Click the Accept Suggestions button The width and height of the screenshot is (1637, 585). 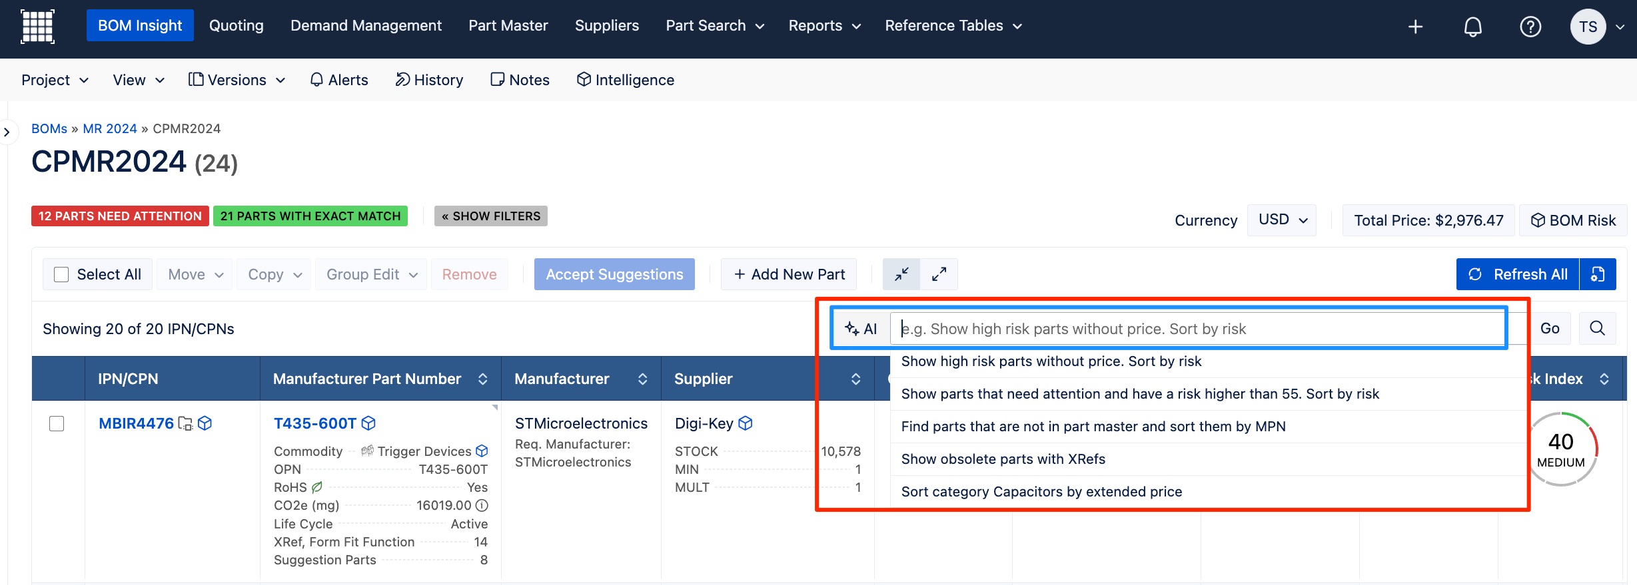(614, 274)
